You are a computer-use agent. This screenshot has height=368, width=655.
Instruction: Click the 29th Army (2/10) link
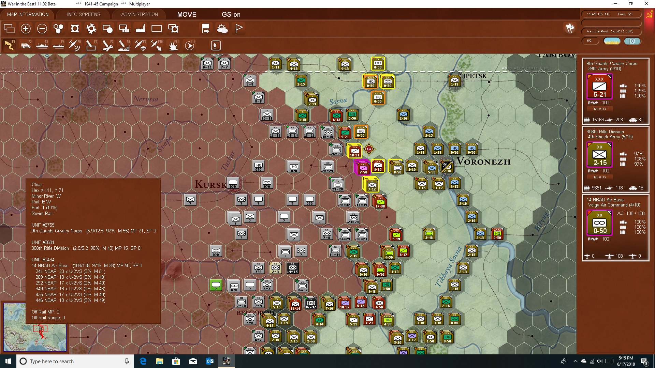coord(604,68)
